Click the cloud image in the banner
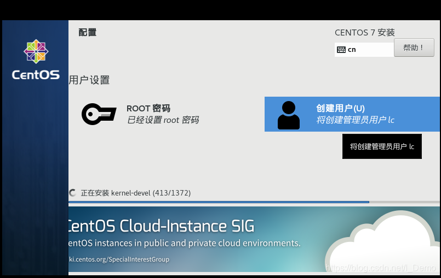The width and height of the screenshot is (441, 278). 382,242
